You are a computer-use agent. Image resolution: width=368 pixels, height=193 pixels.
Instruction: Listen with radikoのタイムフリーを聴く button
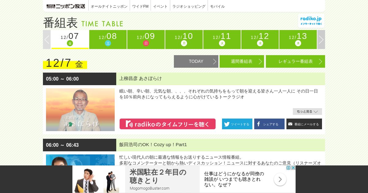click(x=167, y=124)
